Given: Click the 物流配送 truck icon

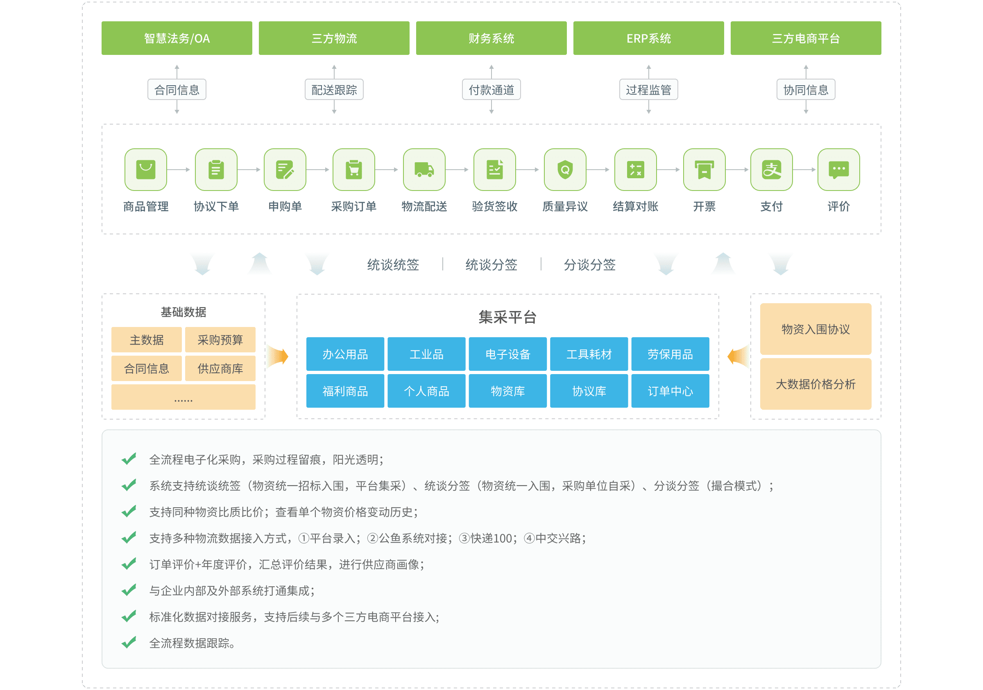Looking at the screenshot, I should tap(424, 170).
